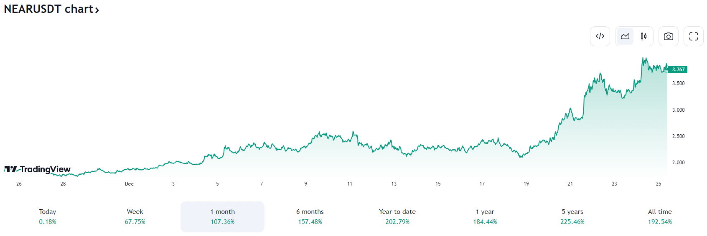
Task: Click the embed code icon
Action: click(600, 36)
